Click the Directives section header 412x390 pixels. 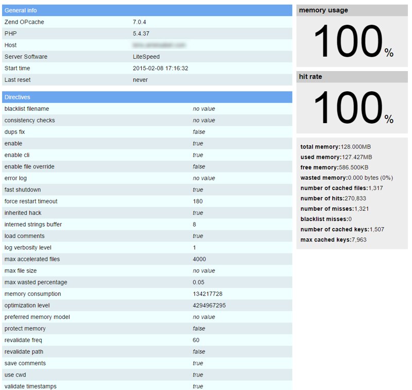[18, 97]
